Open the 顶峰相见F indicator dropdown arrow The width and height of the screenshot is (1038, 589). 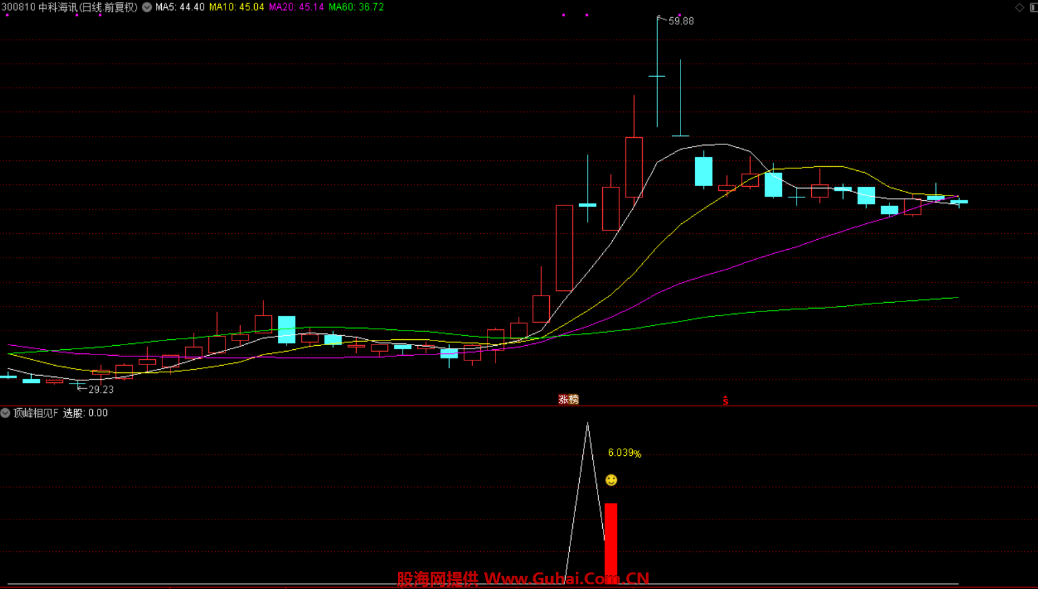point(5,413)
